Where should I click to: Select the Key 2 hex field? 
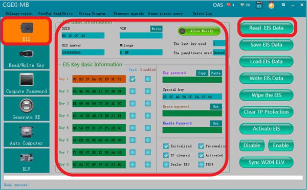coord(99,91)
